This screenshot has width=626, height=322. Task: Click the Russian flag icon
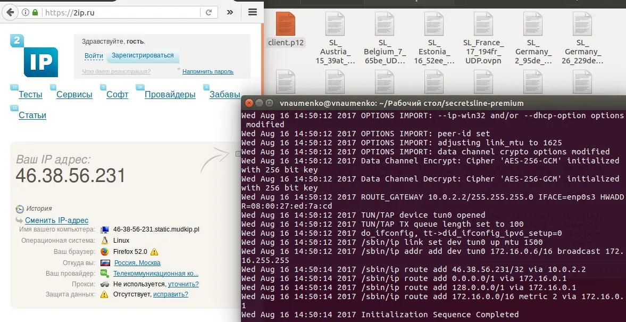pos(105,263)
